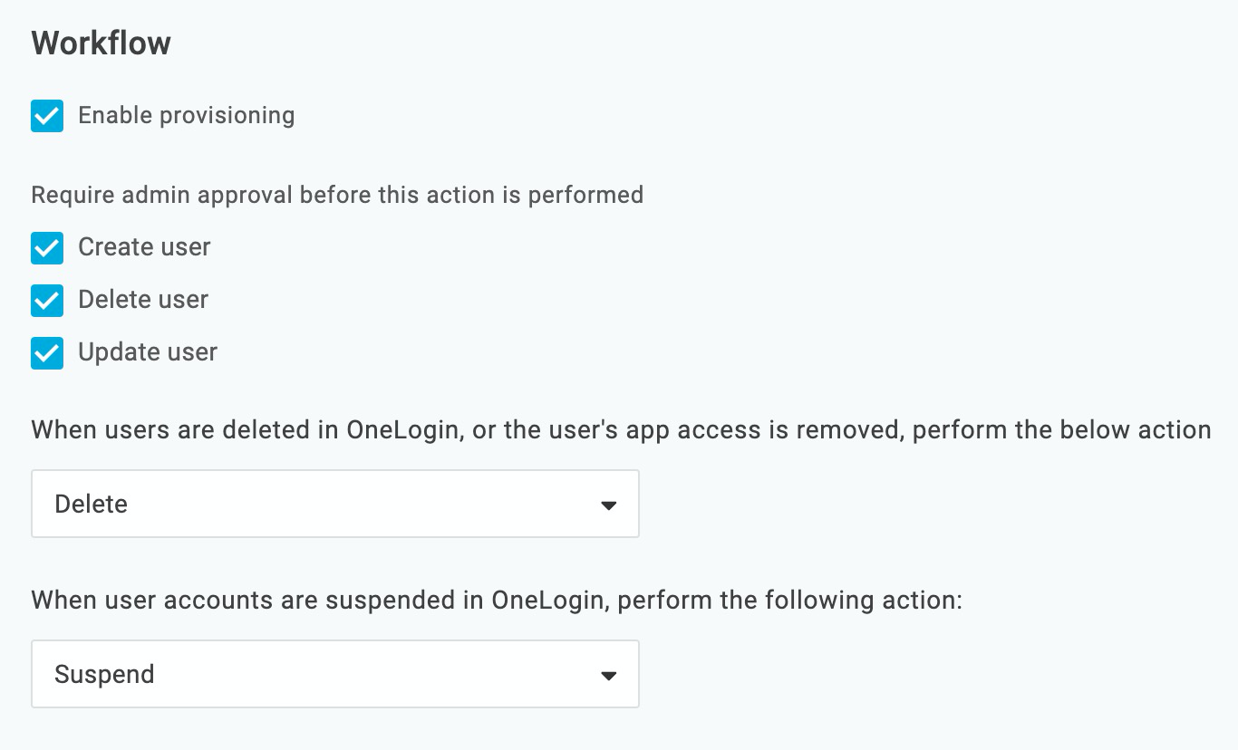The image size is (1238, 750).
Task: Open the Suspend action dropdown
Action: (335, 674)
